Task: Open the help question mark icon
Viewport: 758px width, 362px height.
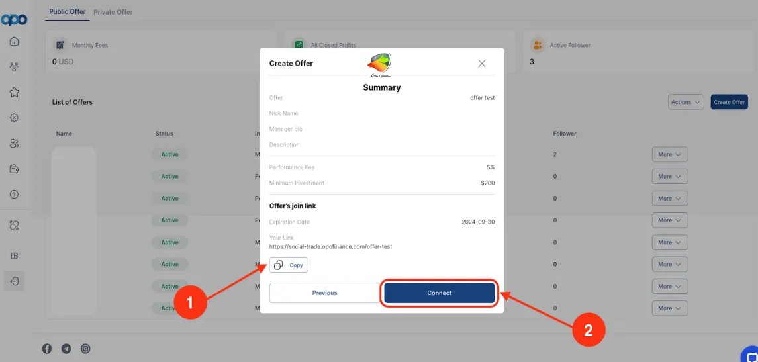Action: click(14, 195)
